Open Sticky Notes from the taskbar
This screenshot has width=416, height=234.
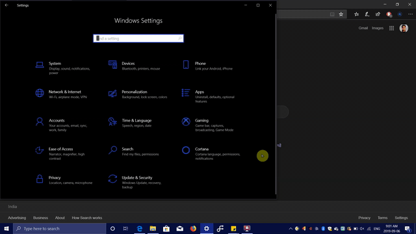[233, 228]
